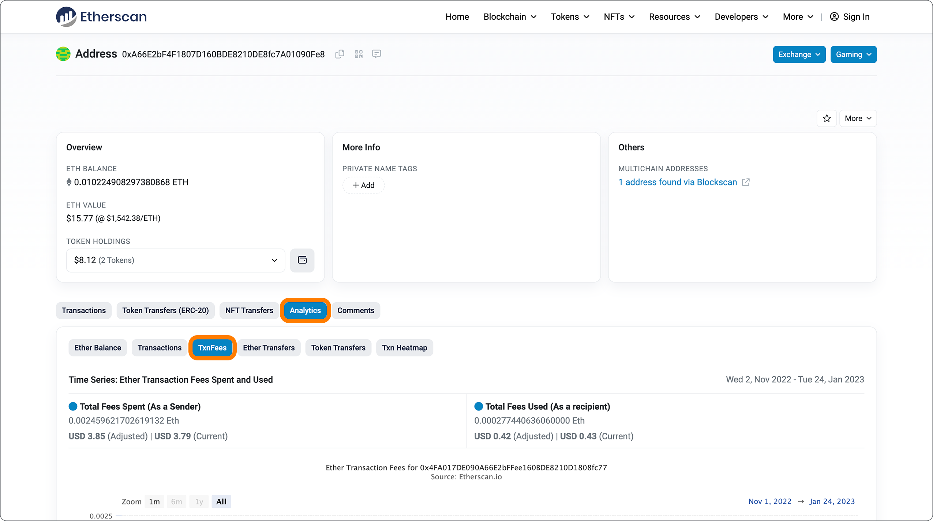
Task: Click the Etherscan logo
Action: (101, 16)
